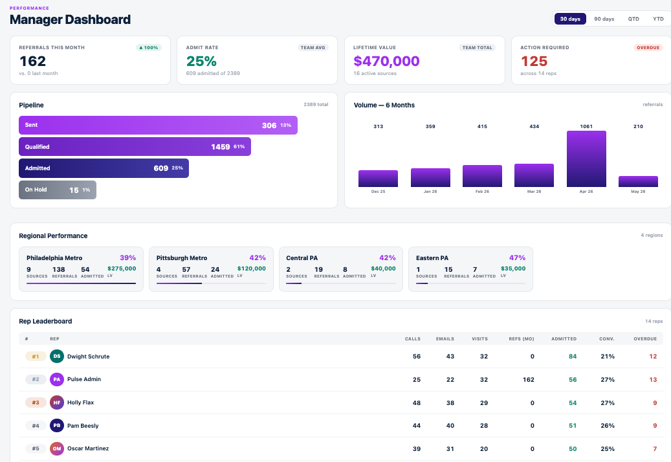Click the Sent pipeline bar
671x462 pixels.
[158, 125]
